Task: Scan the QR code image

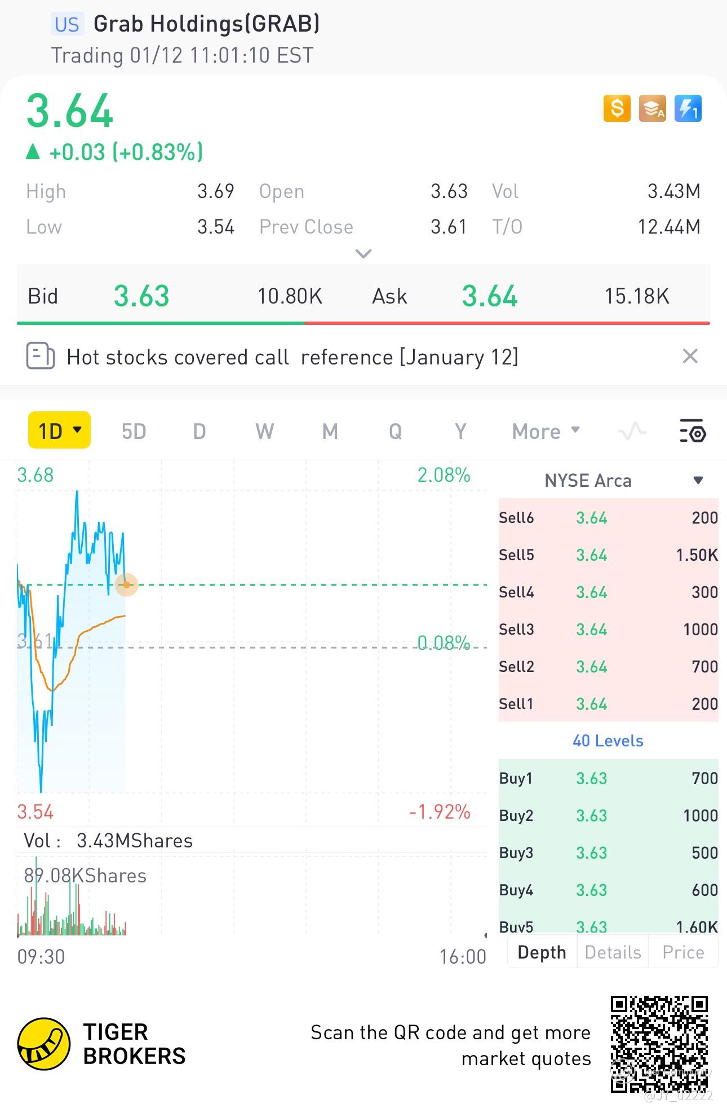Action: pyautogui.click(x=659, y=1044)
